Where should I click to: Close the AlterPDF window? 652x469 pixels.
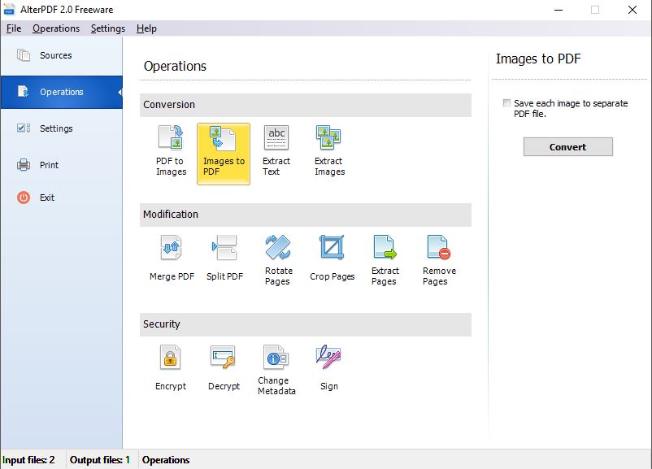click(632, 10)
